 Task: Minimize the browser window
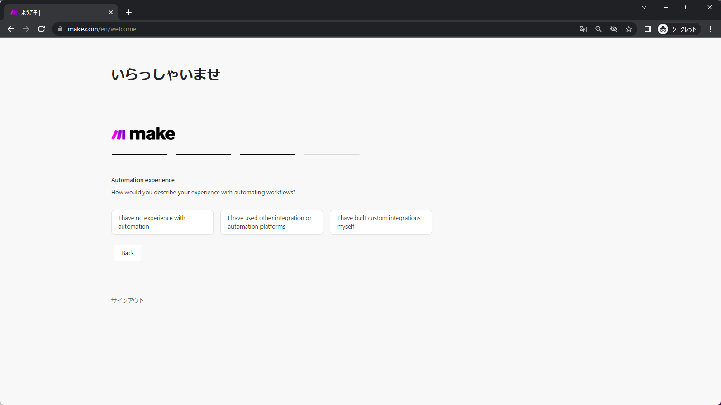666,7
